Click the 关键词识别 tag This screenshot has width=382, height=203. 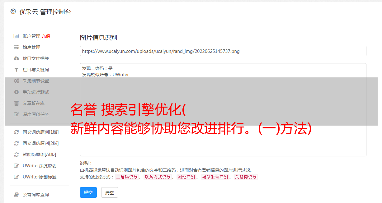(246, 177)
